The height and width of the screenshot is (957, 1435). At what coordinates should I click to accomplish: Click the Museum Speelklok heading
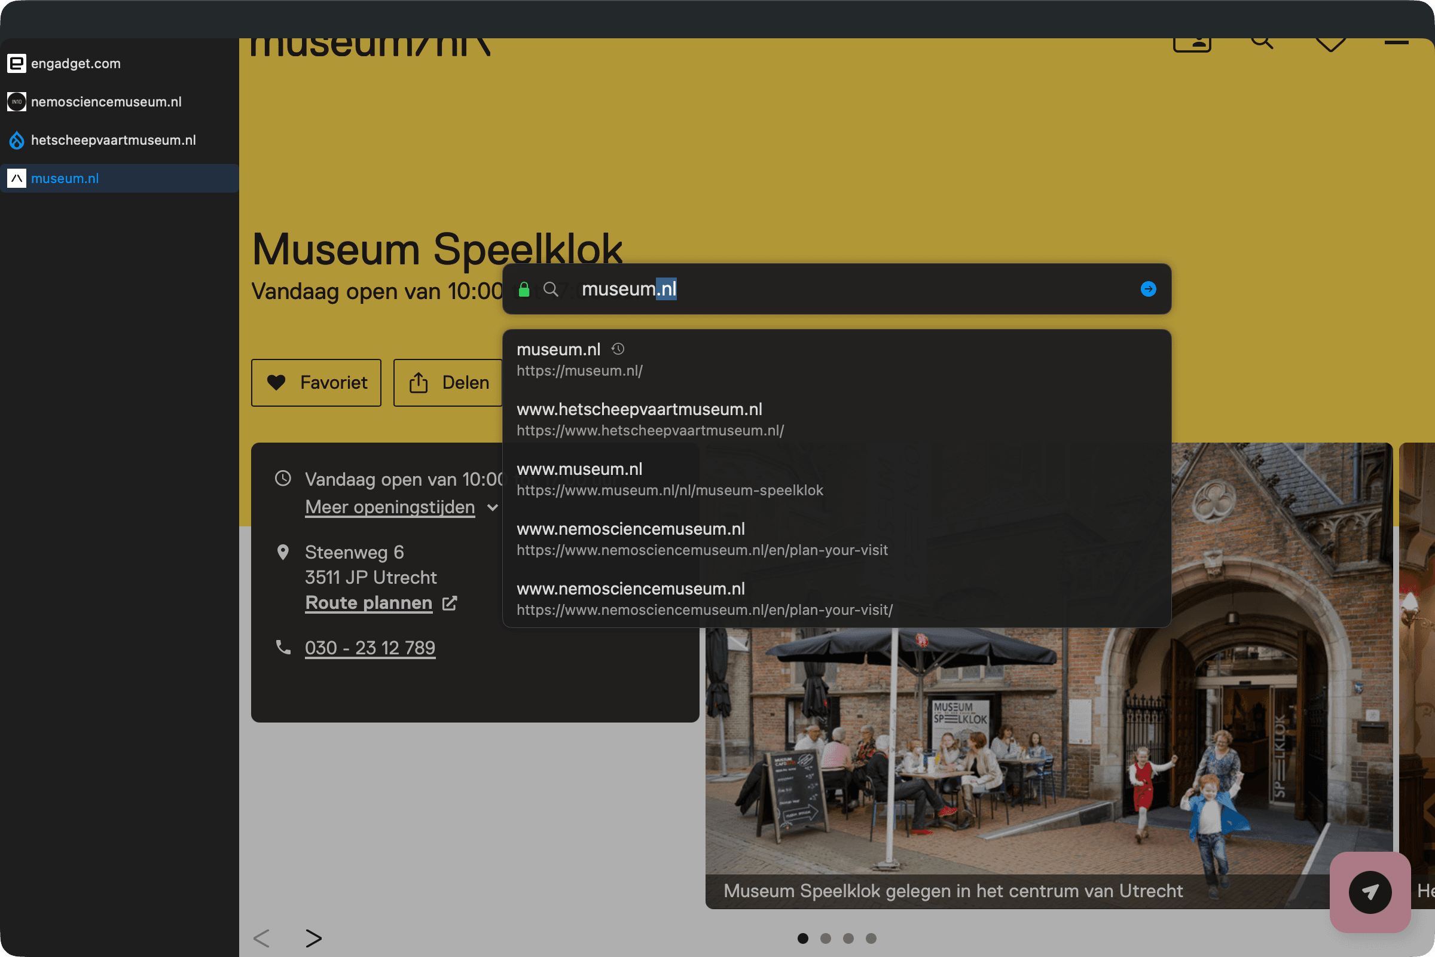[x=437, y=249]
